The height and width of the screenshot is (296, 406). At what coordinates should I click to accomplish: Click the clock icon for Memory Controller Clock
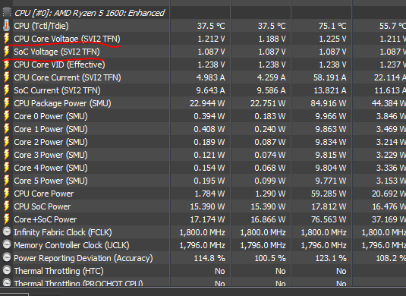tap(7, 244)
